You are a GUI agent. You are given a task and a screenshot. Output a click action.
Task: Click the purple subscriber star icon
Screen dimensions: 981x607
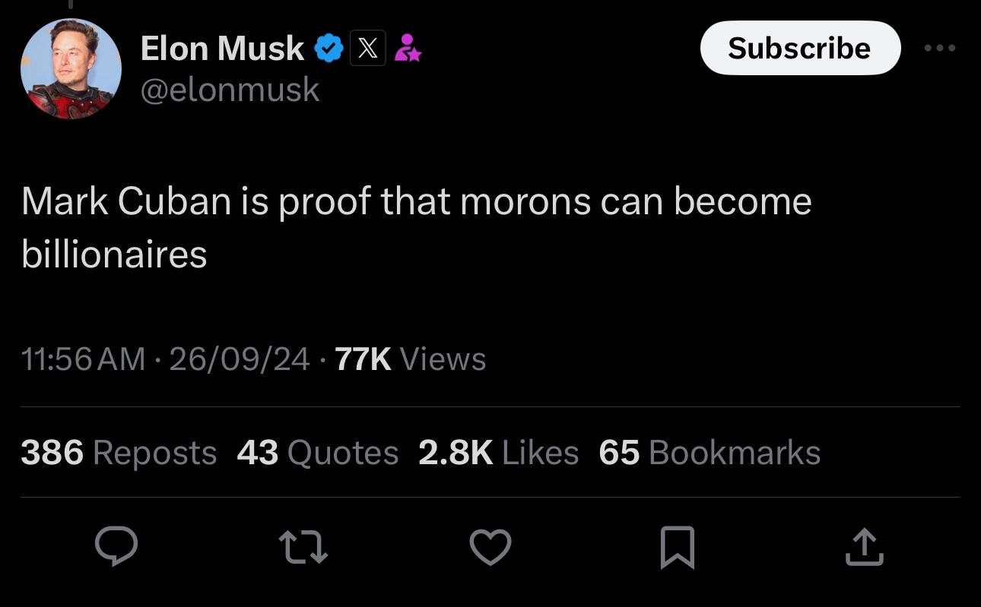tap(408, 48)
